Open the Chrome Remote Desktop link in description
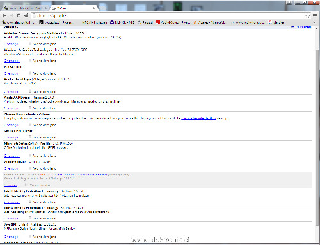Screen dimensions: 320x245 coord(198,118)
